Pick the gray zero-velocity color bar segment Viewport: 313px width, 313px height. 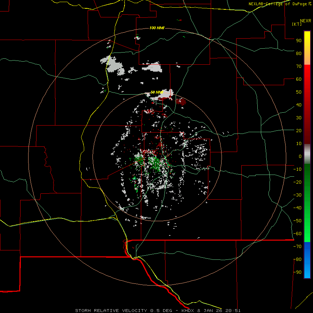coord(307,154)
